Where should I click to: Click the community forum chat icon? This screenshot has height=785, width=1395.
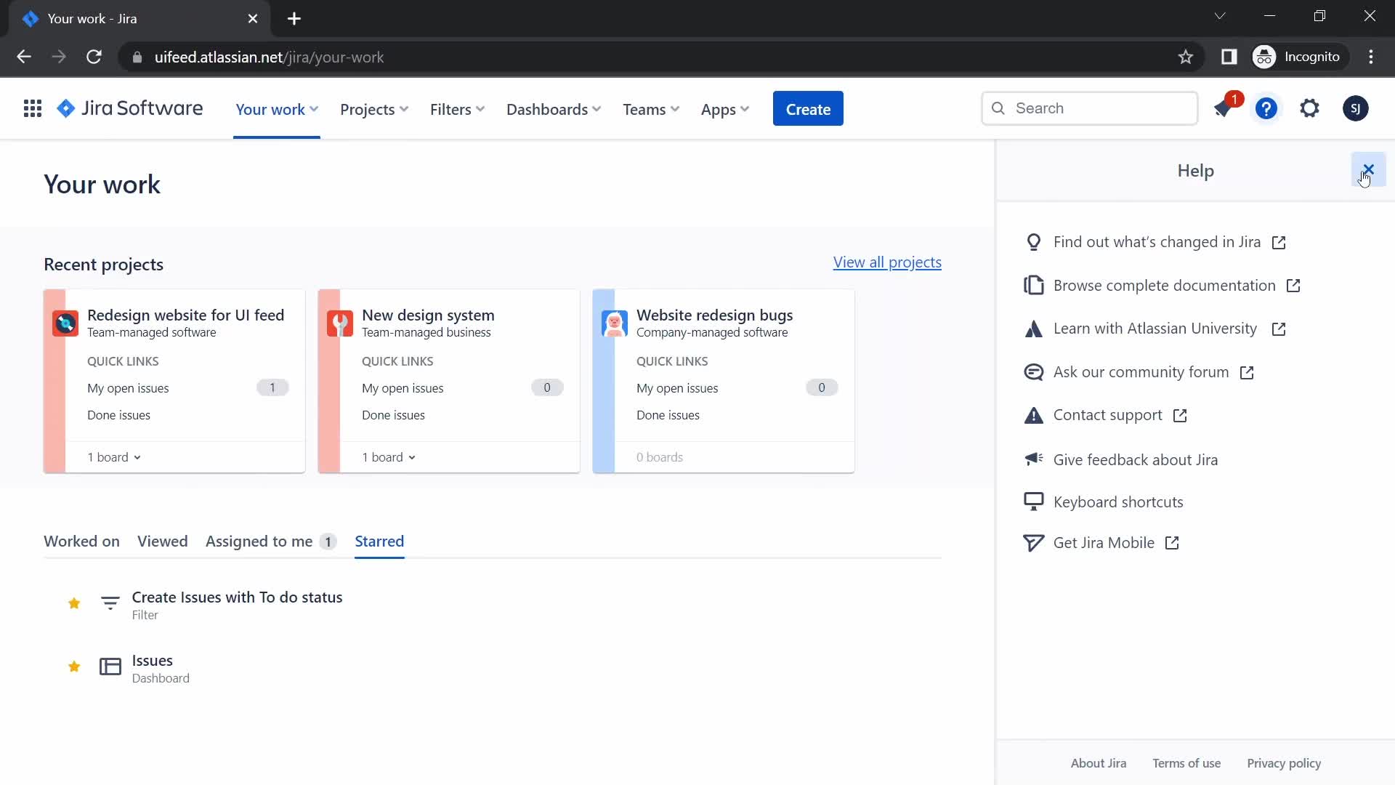point(1033,372)
